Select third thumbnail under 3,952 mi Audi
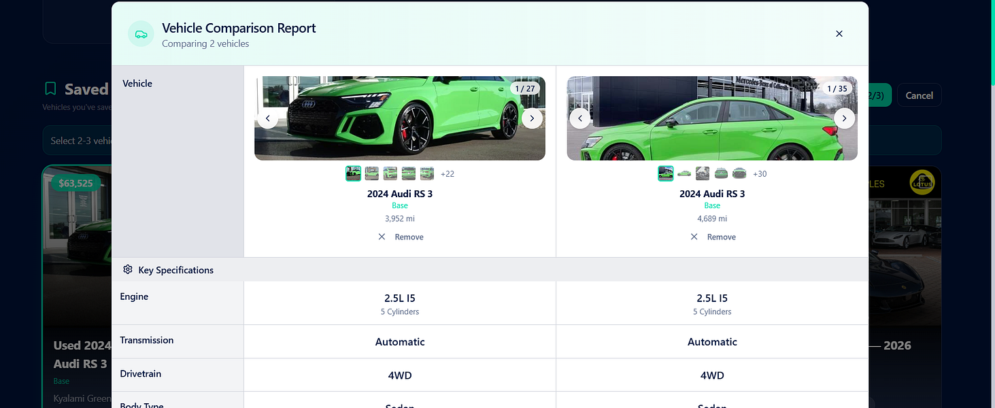Viewport: 995px width, 408px height. [390, 173]
